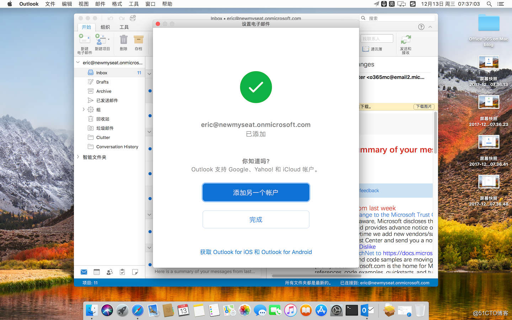
Task: Open the Outlook for iOS and Android link
Action: point(256,252)
